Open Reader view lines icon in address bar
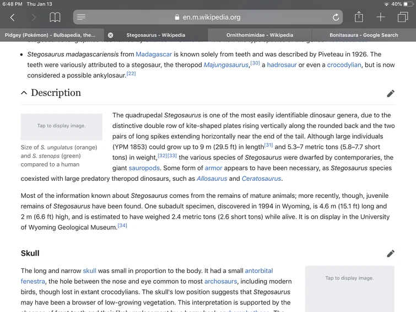 tap(81, 17)
